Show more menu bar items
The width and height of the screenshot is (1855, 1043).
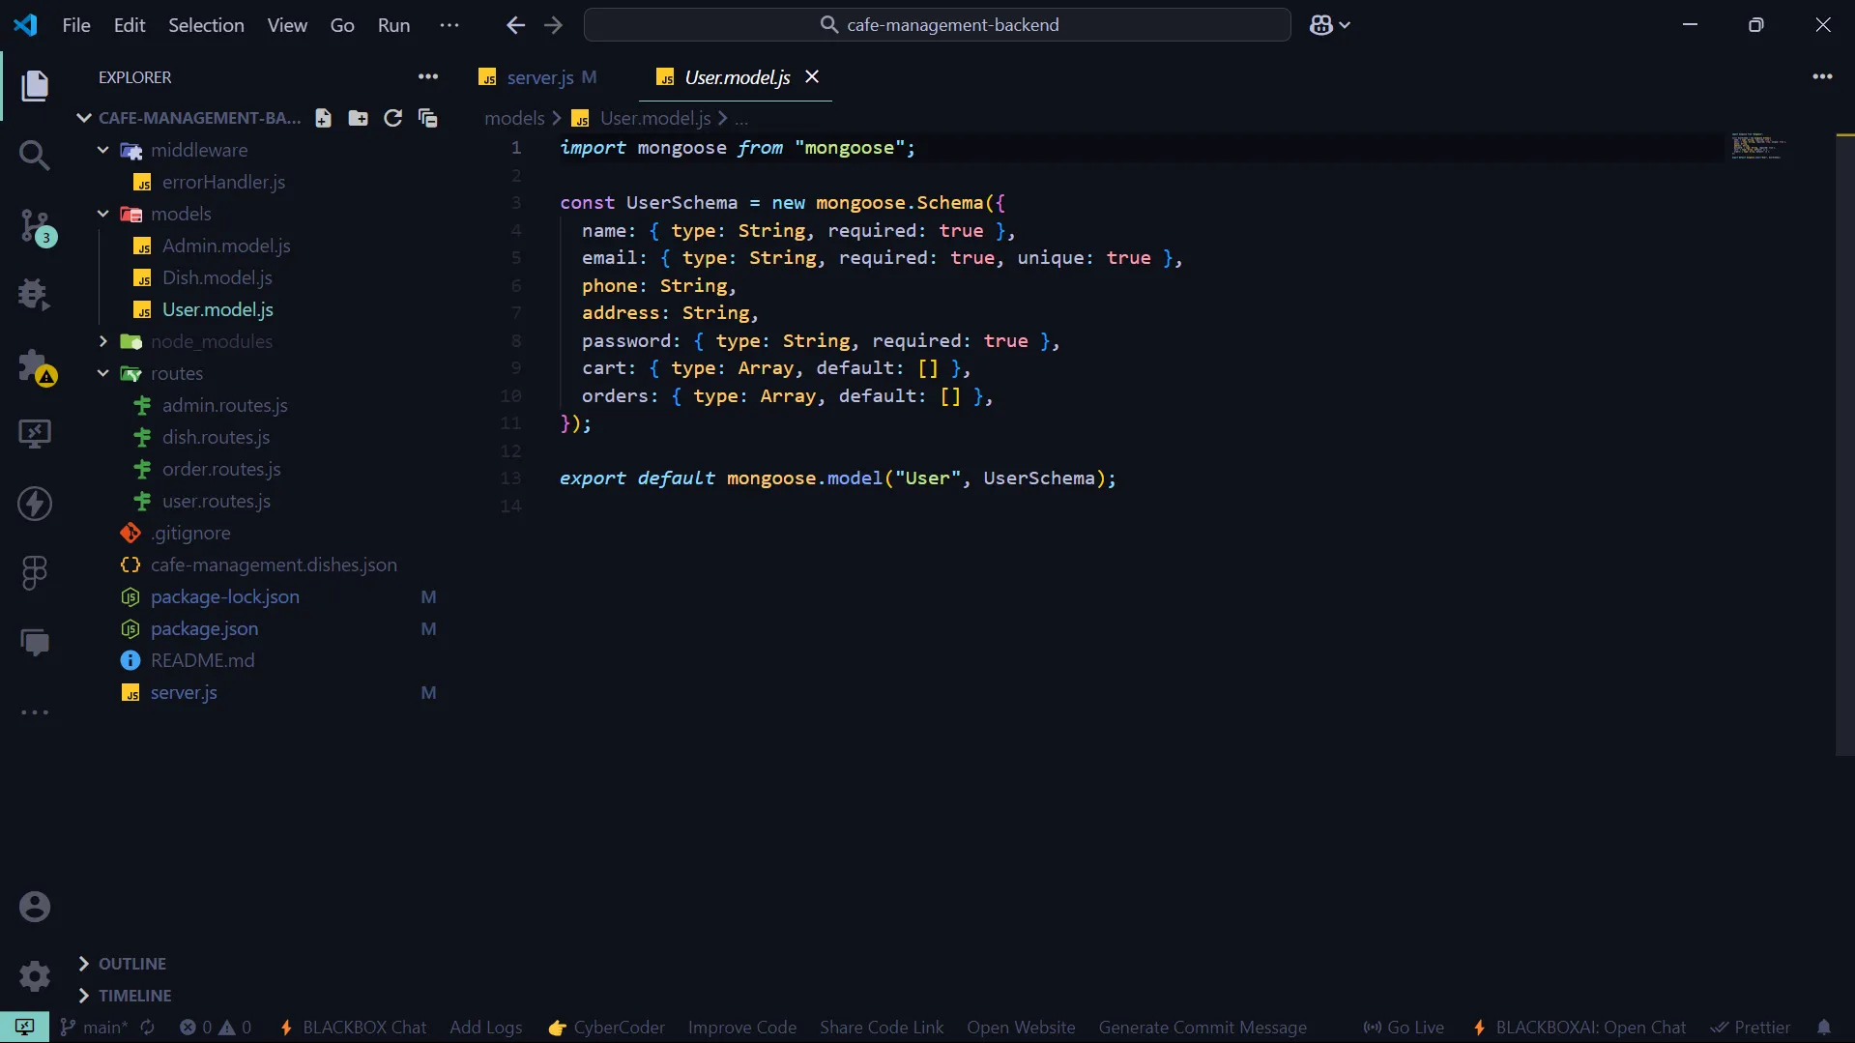(x=449, y=25)
